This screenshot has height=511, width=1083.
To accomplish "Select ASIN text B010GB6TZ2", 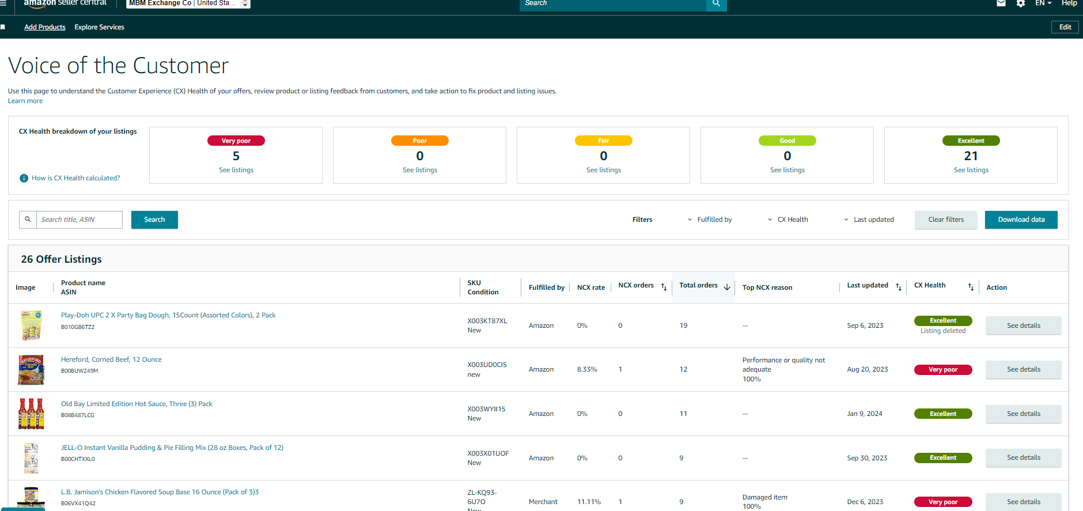I will (78, 327).
